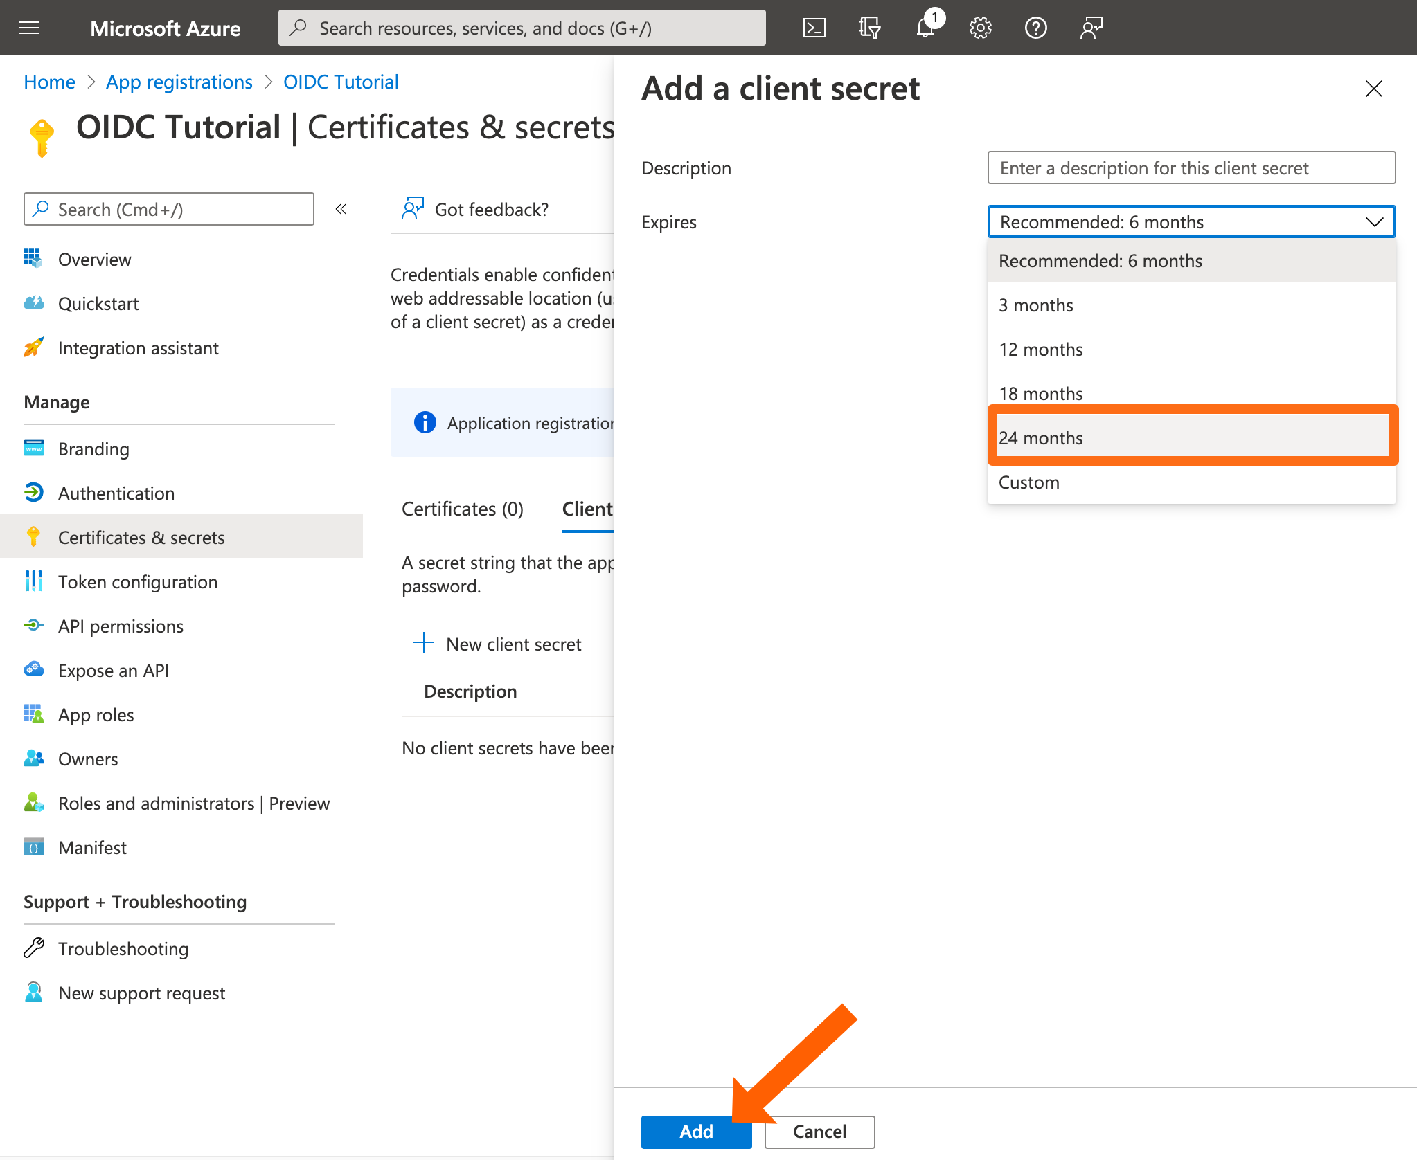Screen dimensions: 1417x1160
Task: Open Token configuration in sidebar
Action: click(x=138, y=582)
